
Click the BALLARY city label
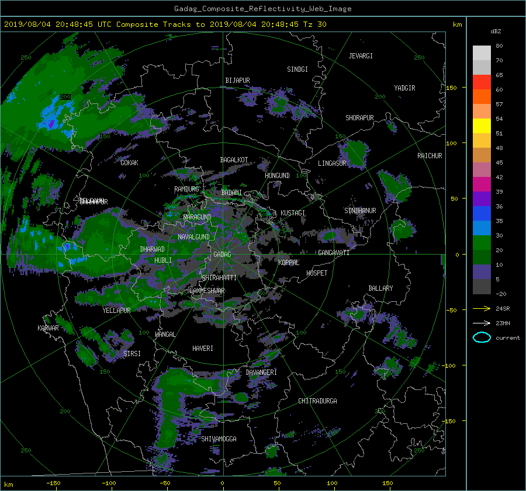380,288
